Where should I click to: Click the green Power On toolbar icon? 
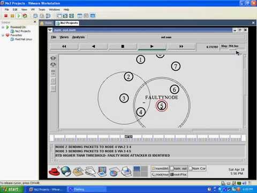pos(19,16)
